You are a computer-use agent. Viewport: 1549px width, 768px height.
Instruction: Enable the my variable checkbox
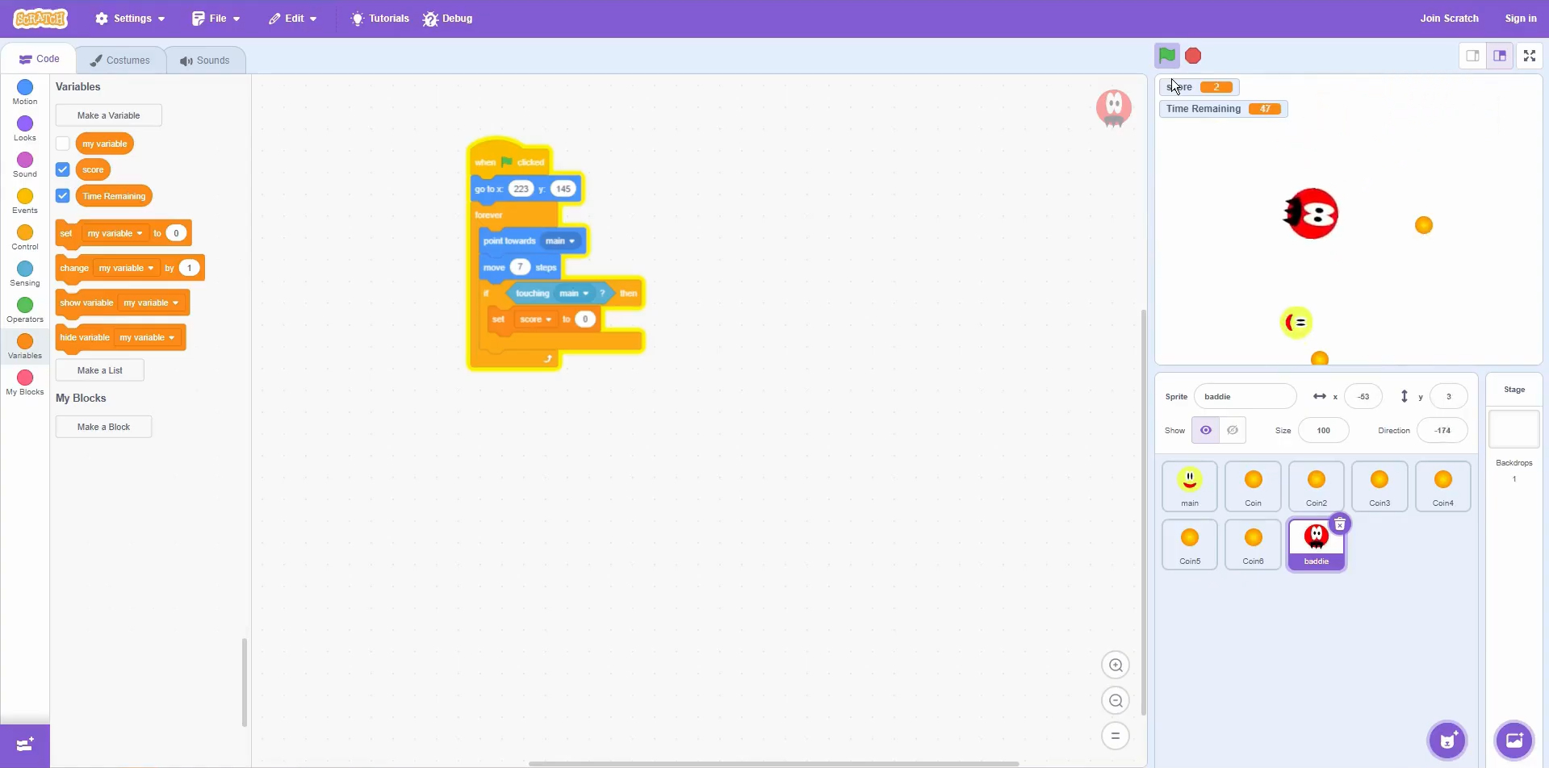tap(63, 144)
